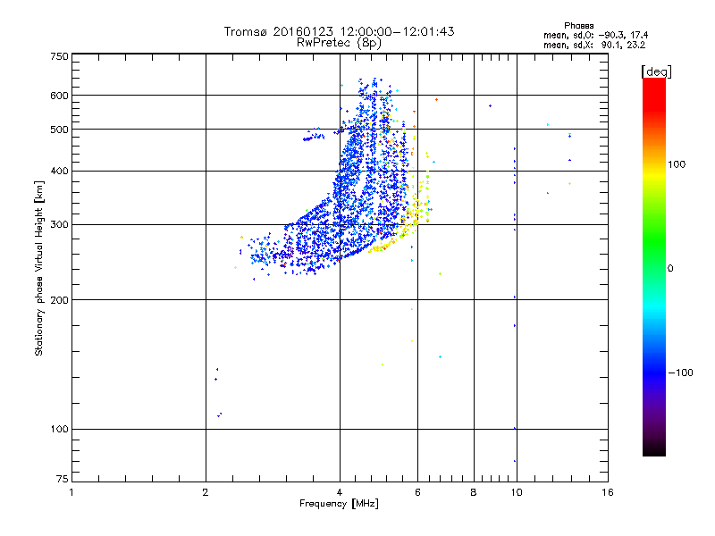Select the 'RwPretec (8p)' subtitle text
Viewport: 715px width, 536px height.
point(339,43)
